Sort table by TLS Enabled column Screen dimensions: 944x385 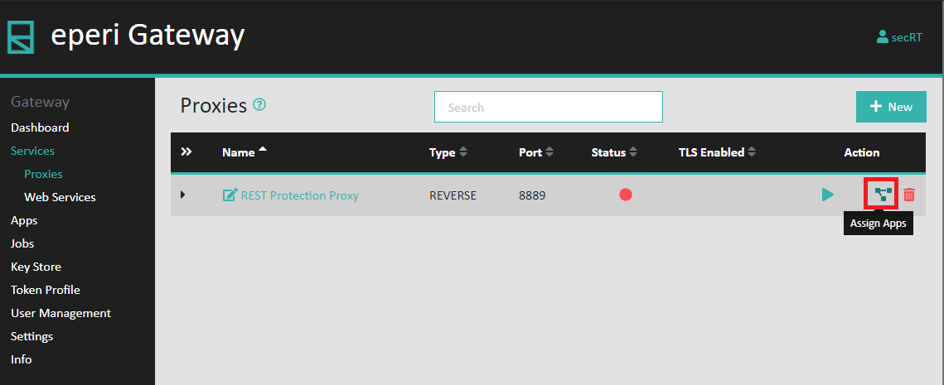click(x=716, y=153)
